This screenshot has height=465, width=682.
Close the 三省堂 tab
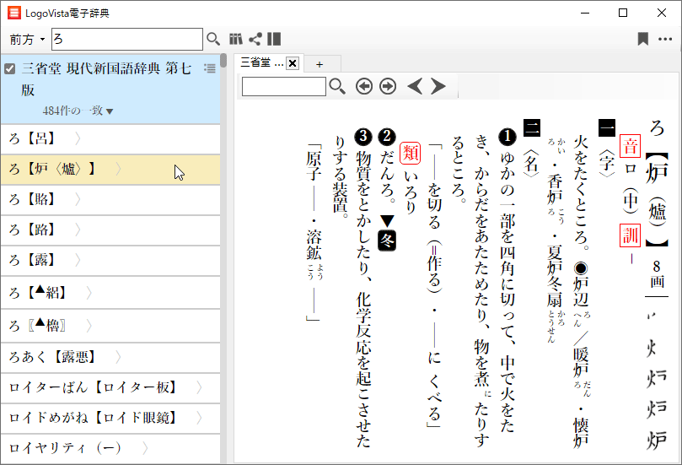pyautogui.click(x=293, y=63)
